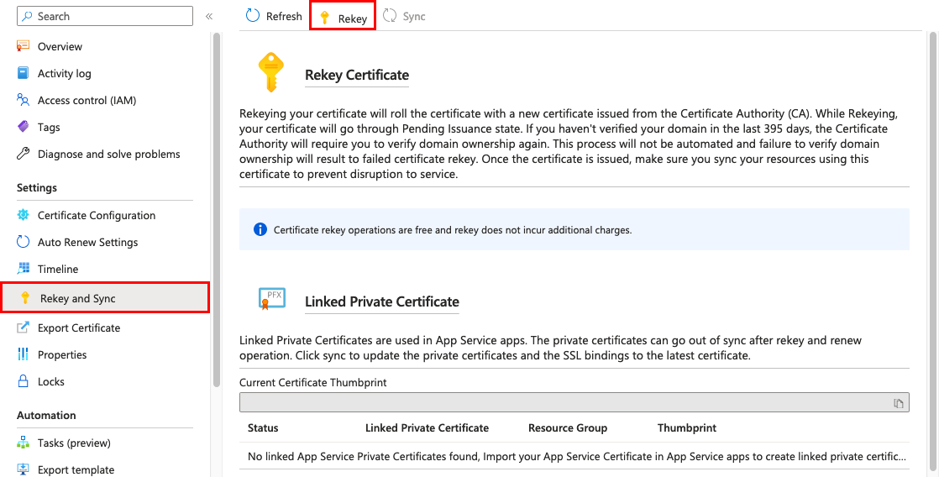Open Export Certificate page
Screen dimensions: 939x477
tap(79, 328)
